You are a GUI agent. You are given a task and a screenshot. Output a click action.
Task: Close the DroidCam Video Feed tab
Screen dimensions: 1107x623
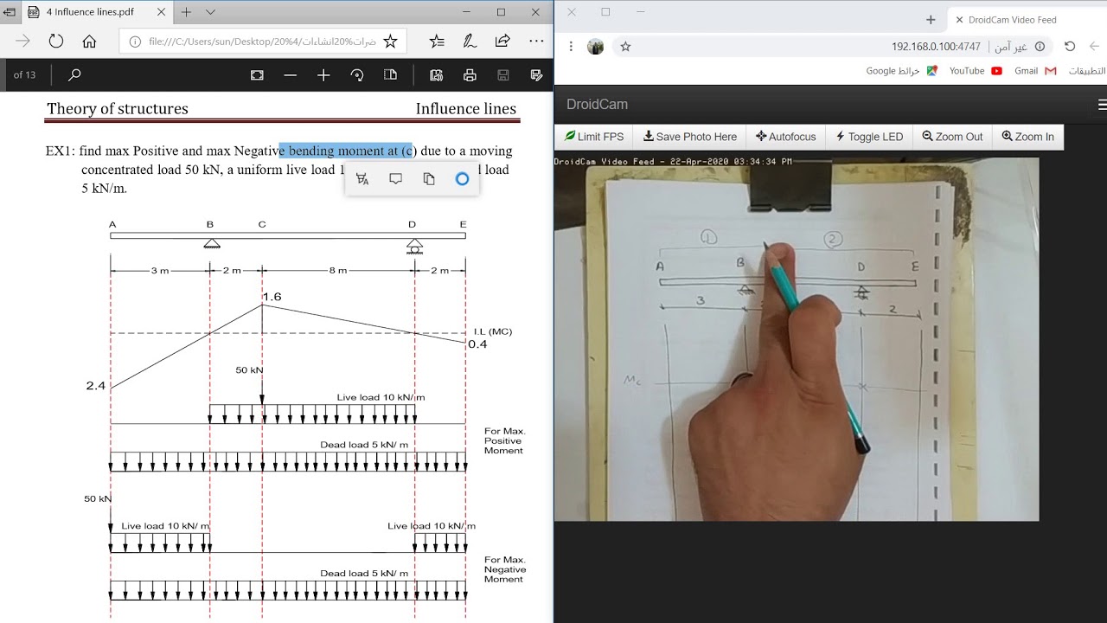(x=959, y=19)
